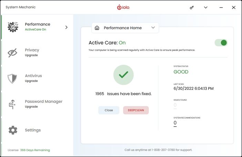Open Settings from the sidebar
The height and width of the screenshot is (157, 242).
[37, 130]
